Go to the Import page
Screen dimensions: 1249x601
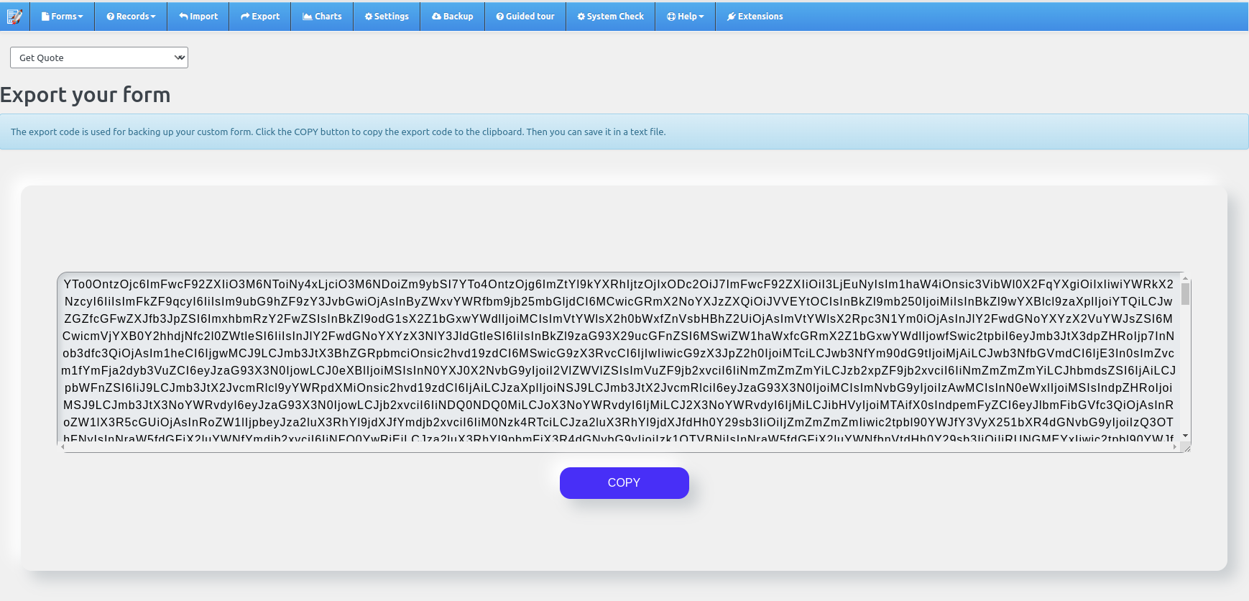tap(198, 16)
